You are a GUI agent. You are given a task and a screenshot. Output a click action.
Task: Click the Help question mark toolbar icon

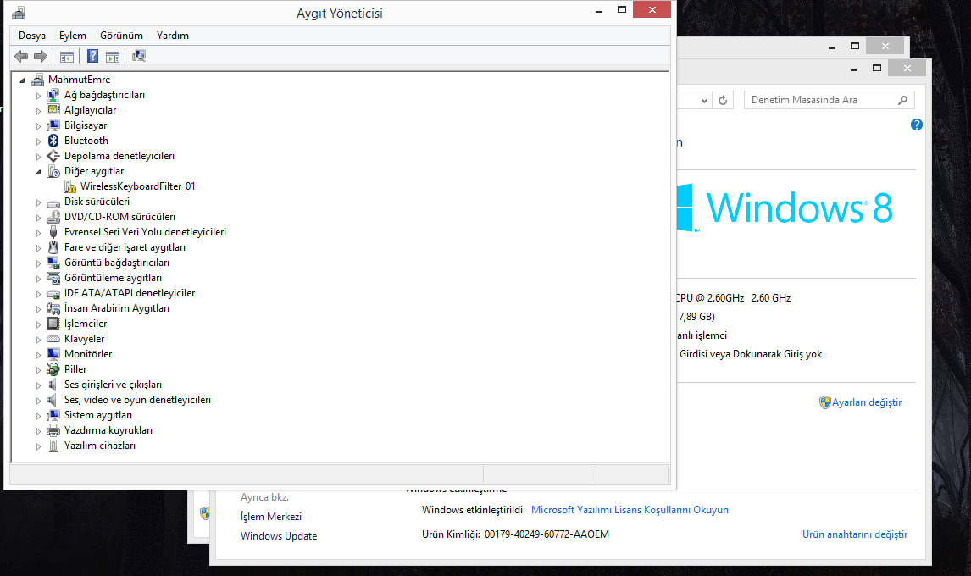pos(93,57)
